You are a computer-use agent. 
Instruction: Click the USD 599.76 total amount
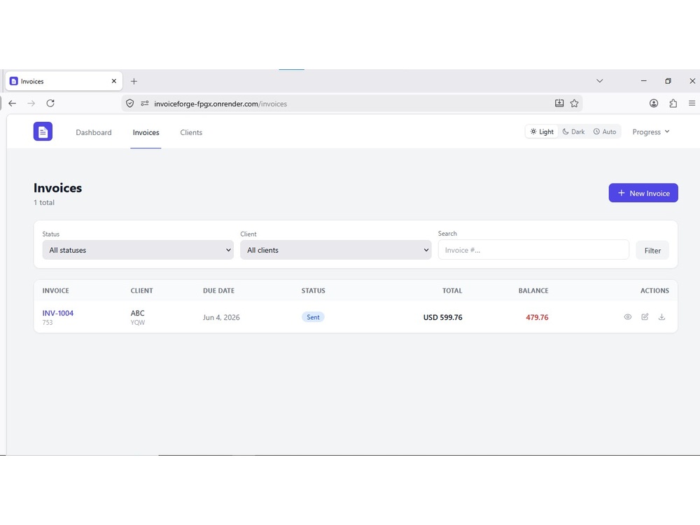pos(443,317)
